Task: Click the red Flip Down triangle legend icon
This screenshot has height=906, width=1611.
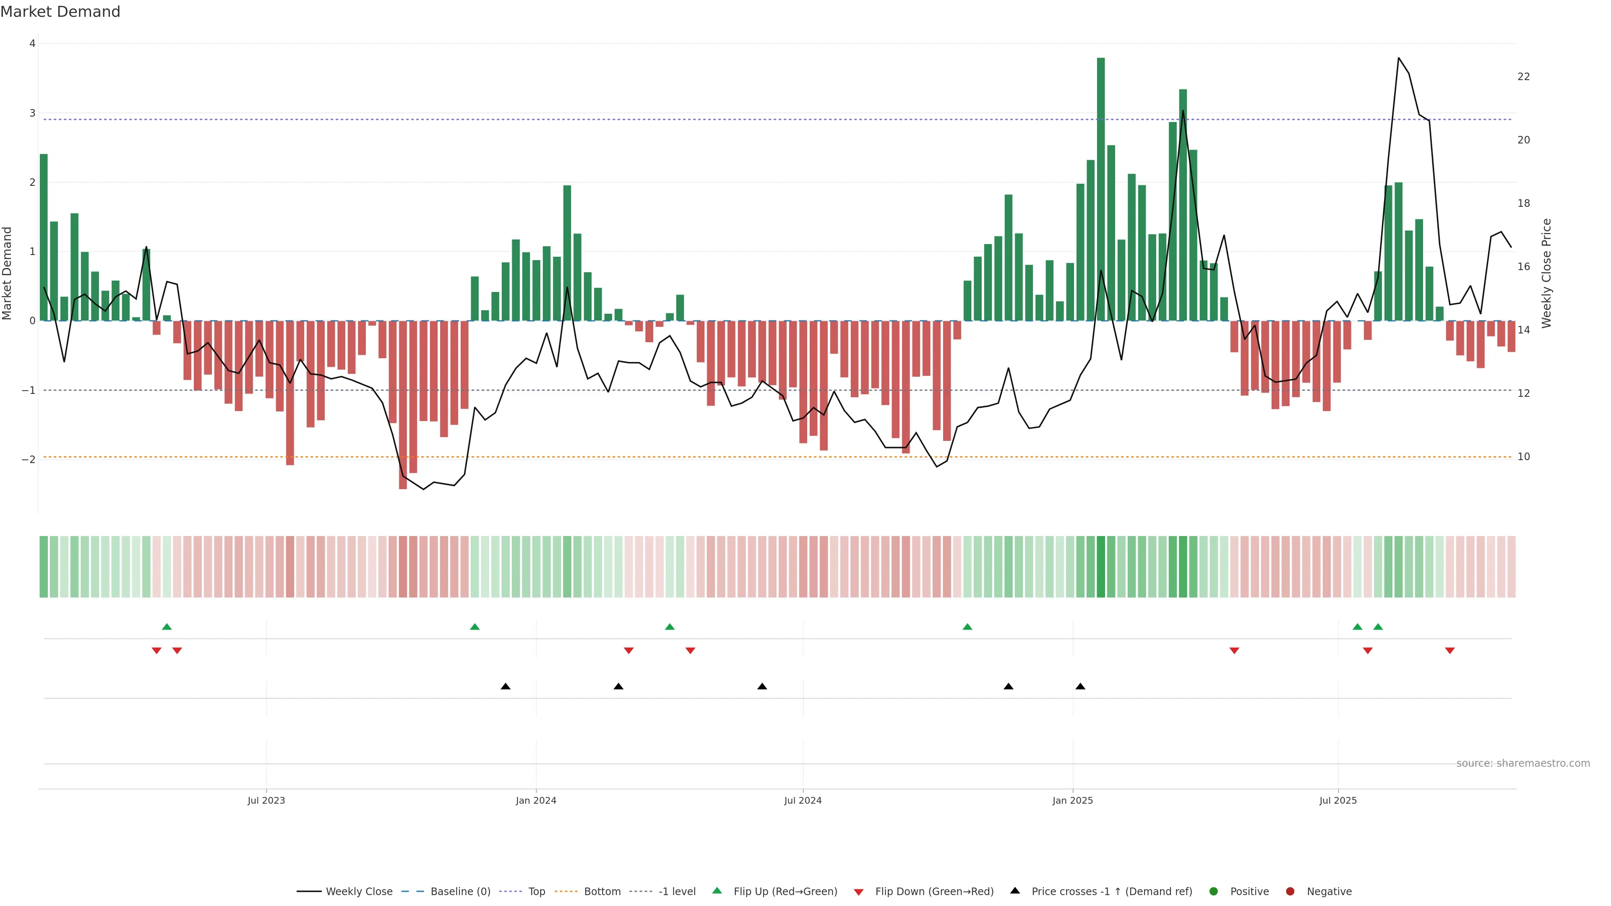Action: [x=859, y=892]
